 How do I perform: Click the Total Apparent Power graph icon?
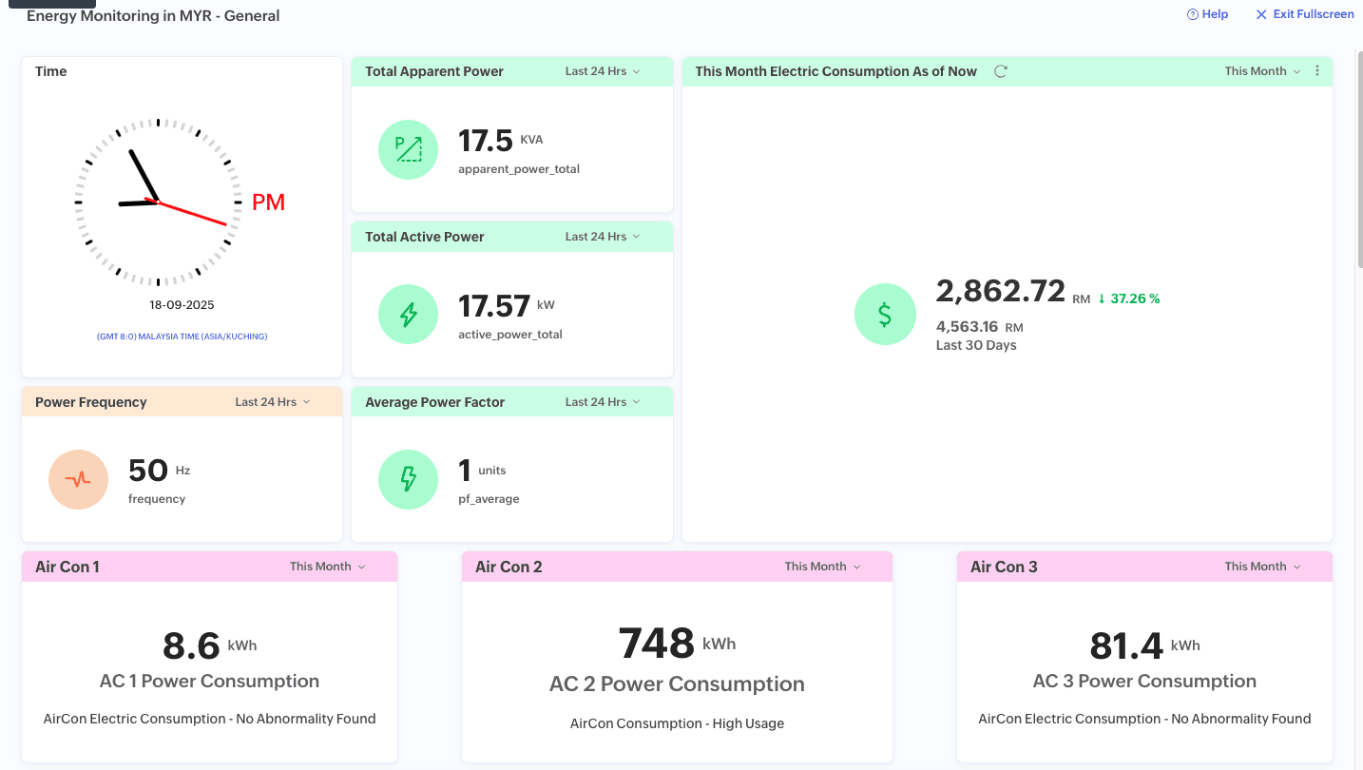point(408,149)
